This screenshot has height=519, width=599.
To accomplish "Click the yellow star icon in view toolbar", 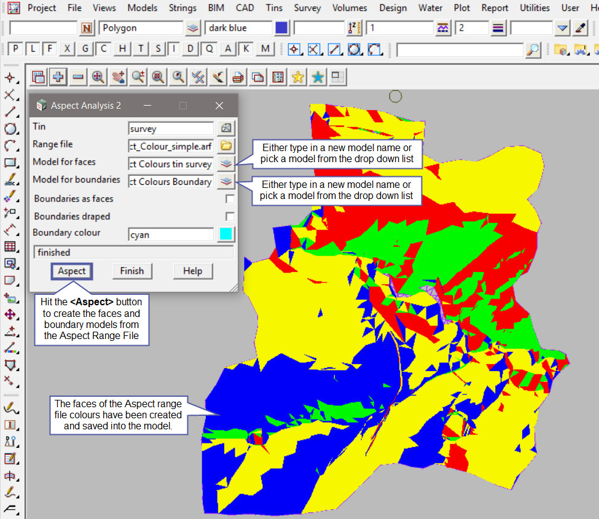I will (298, 77).
